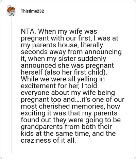136x159 pixels.
Task: Click the line 'grandparents from both their'
Action: click(66, 127)
